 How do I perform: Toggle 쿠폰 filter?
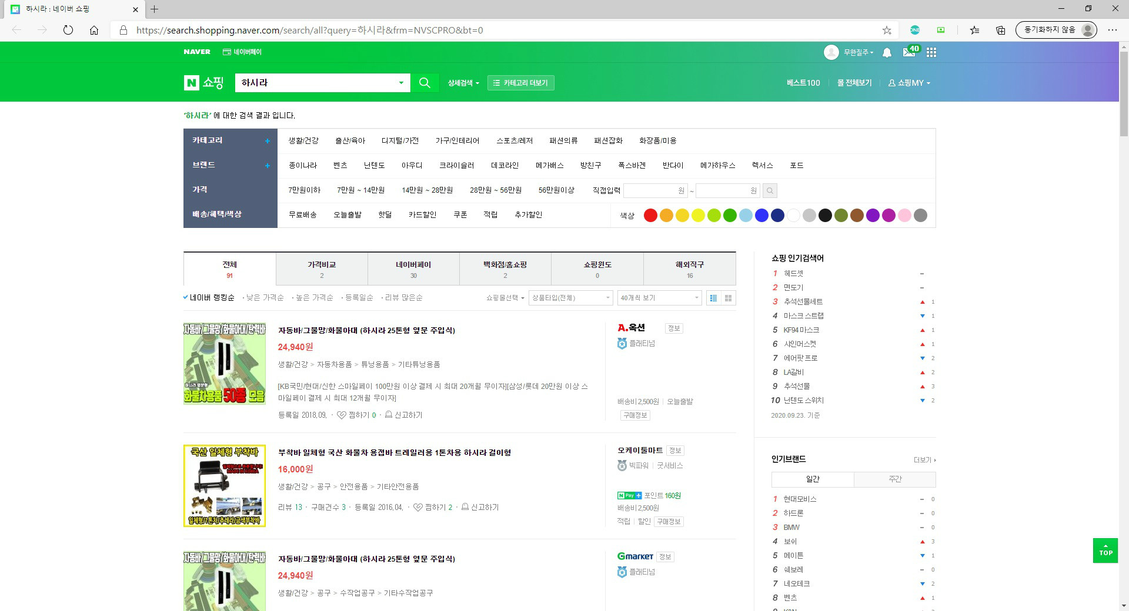pos(460,215)
